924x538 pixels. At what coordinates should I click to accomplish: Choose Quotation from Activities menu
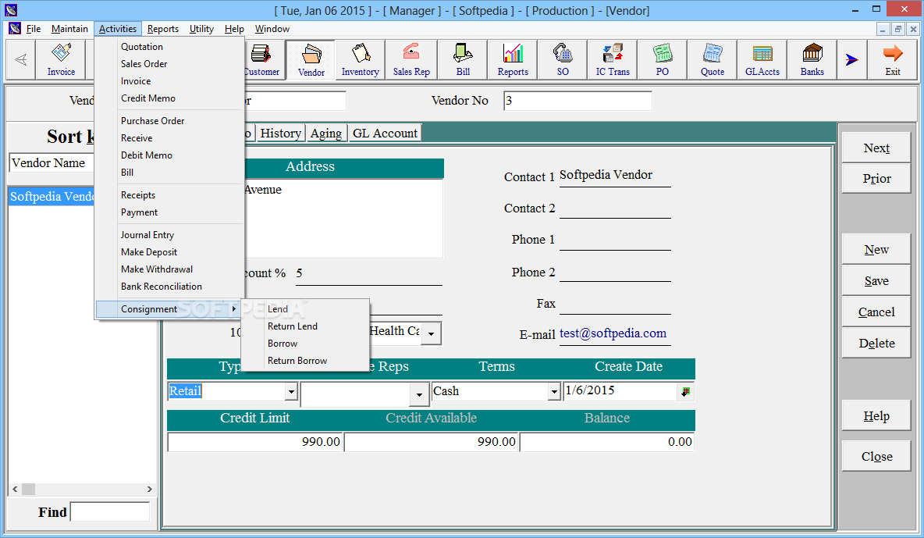coord(170,47)
